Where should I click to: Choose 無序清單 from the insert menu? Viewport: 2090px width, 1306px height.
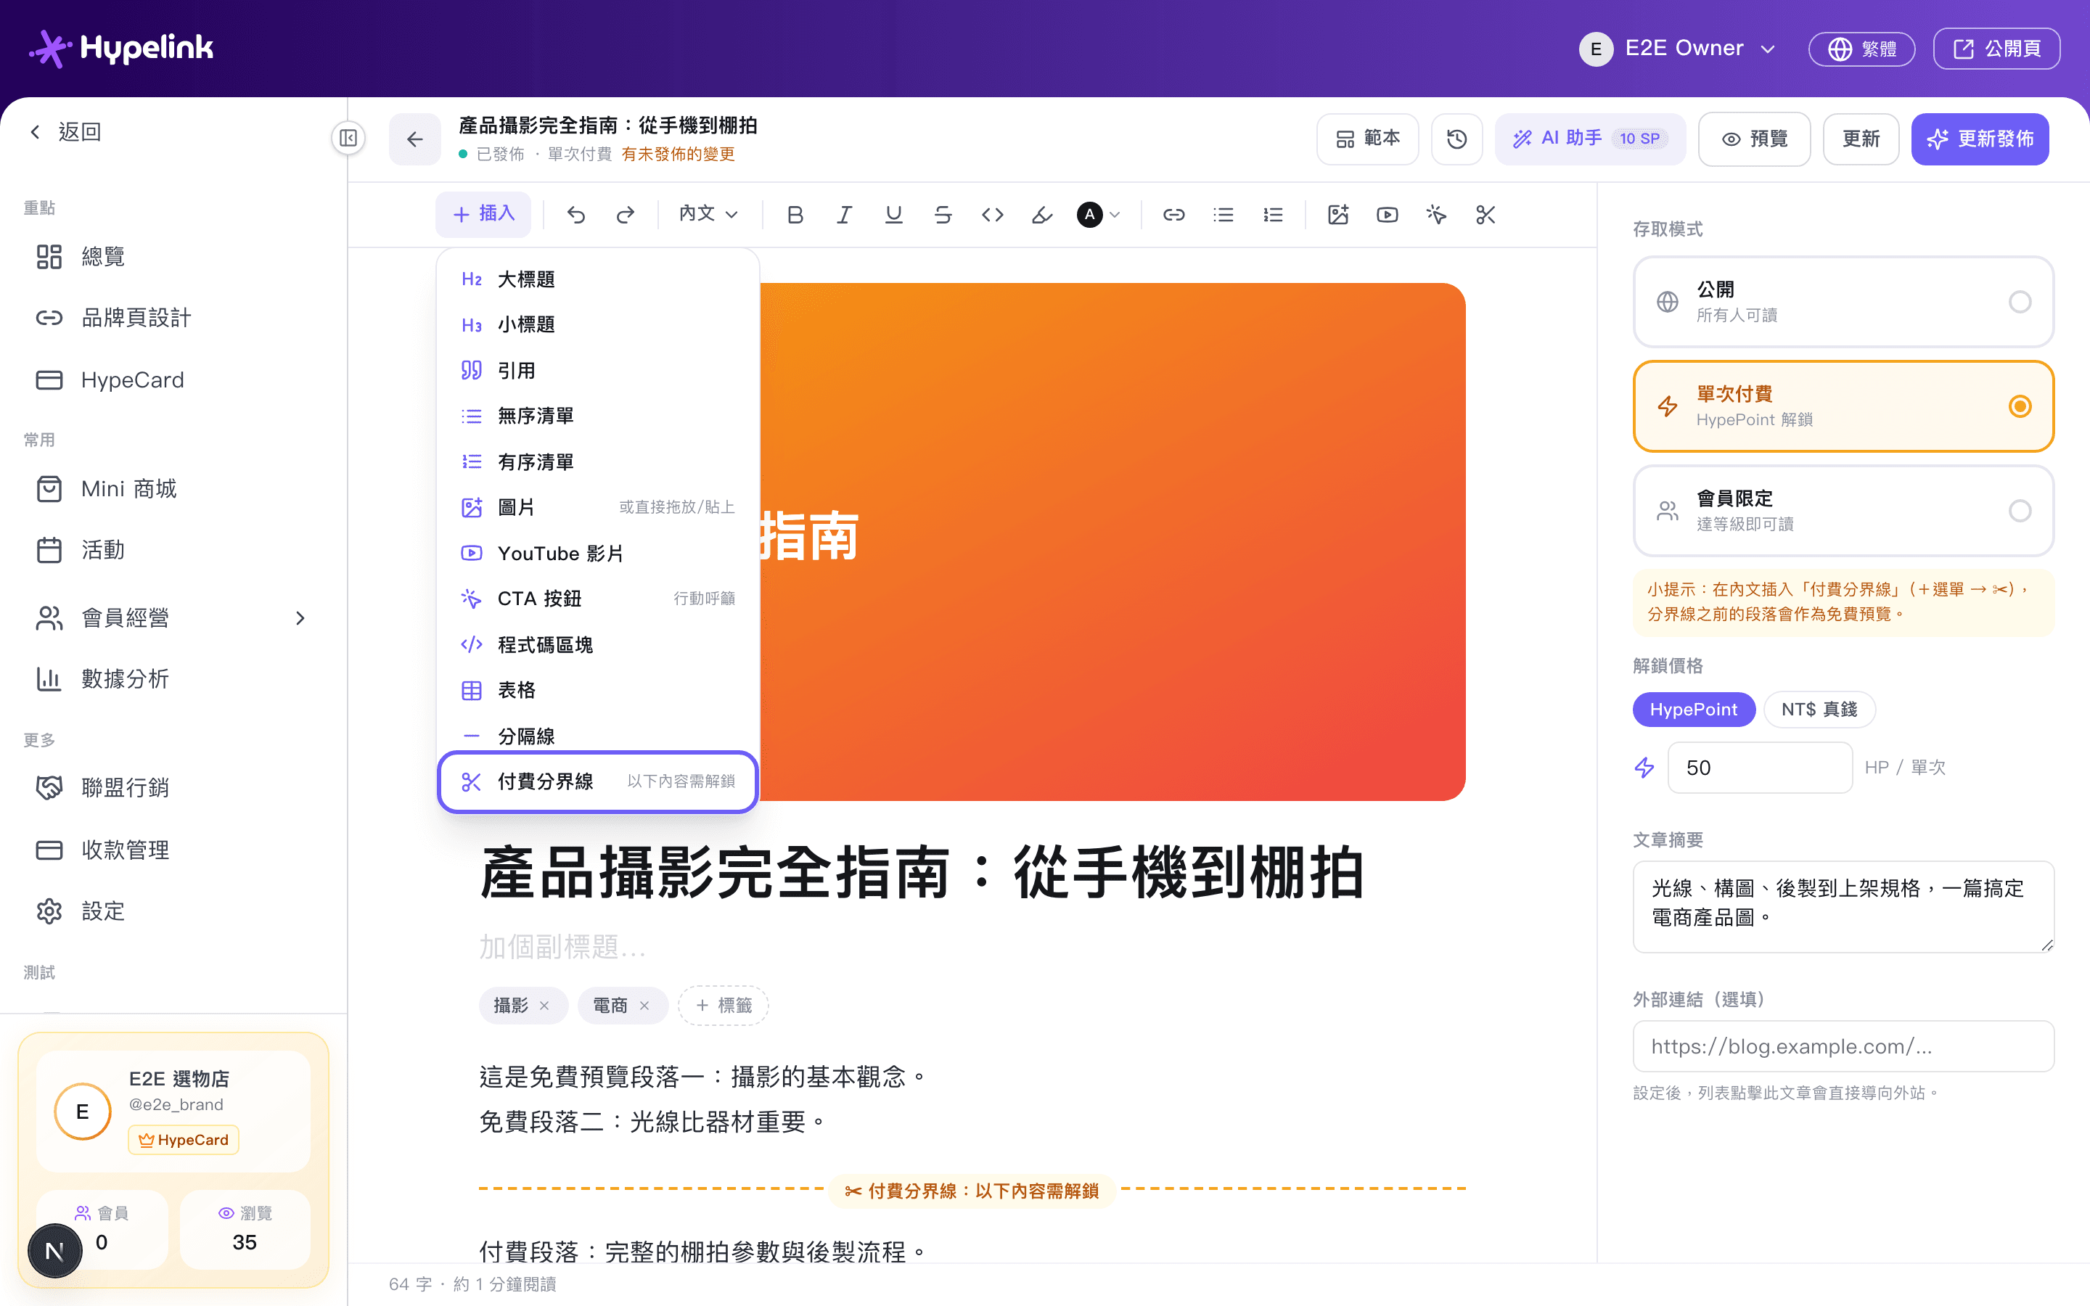[x=598, y=416]
